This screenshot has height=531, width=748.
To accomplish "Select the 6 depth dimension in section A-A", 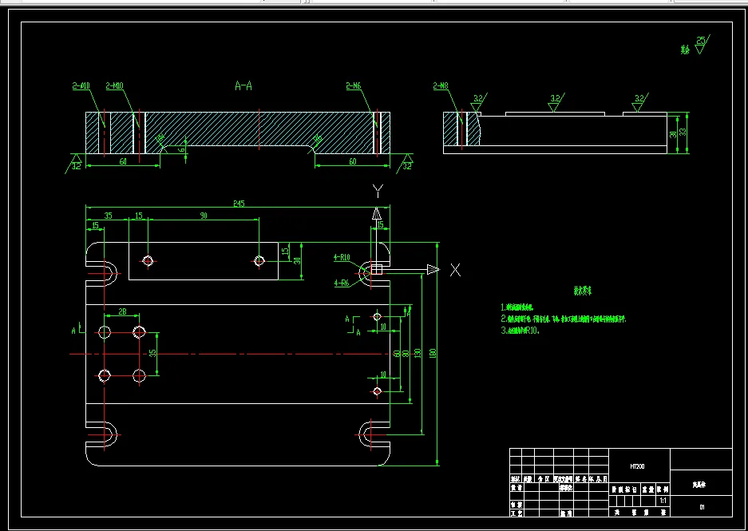I will point(181,149).
